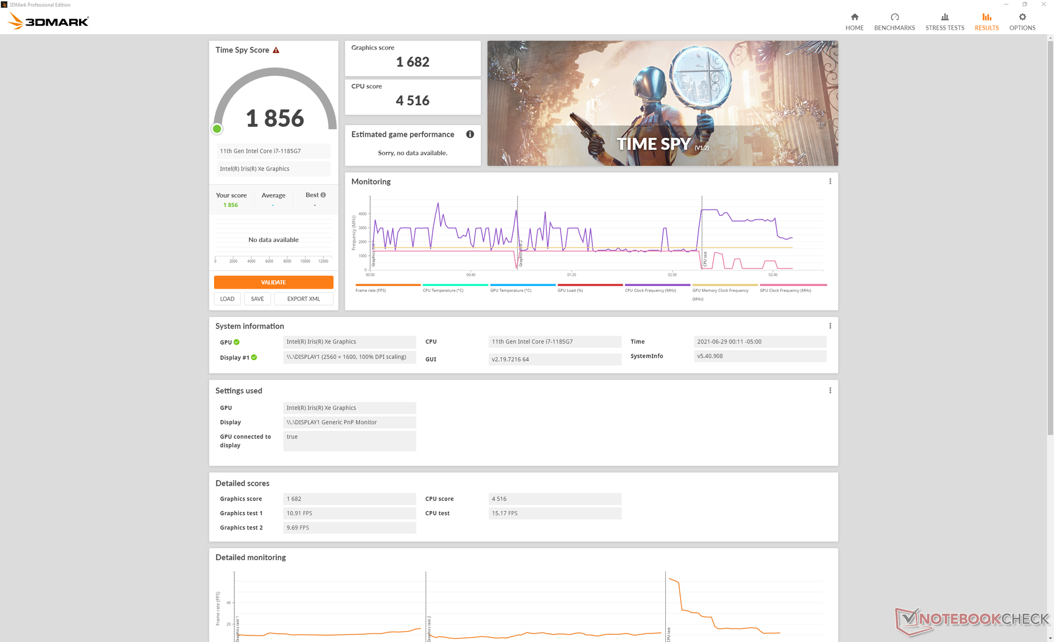Click the LOAD button
Viewport: 1054px width, 642px height.
[227, 299]
